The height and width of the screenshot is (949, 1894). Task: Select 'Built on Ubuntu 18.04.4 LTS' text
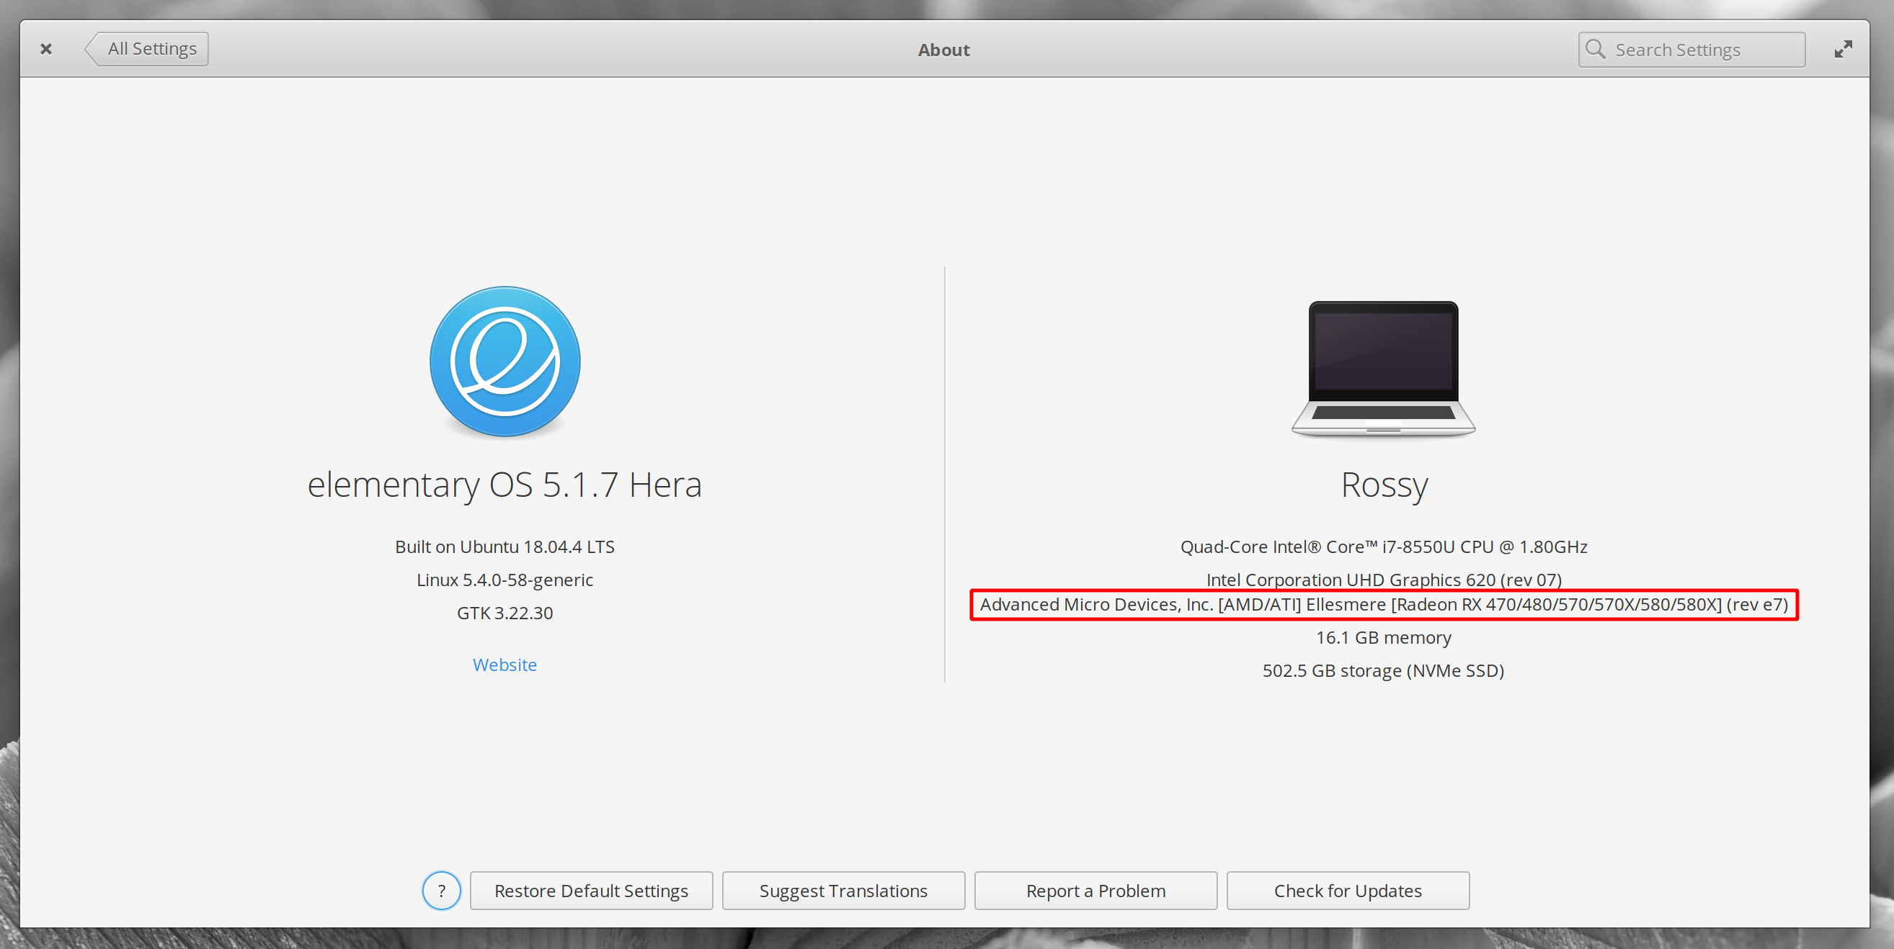tap(504, 547)
